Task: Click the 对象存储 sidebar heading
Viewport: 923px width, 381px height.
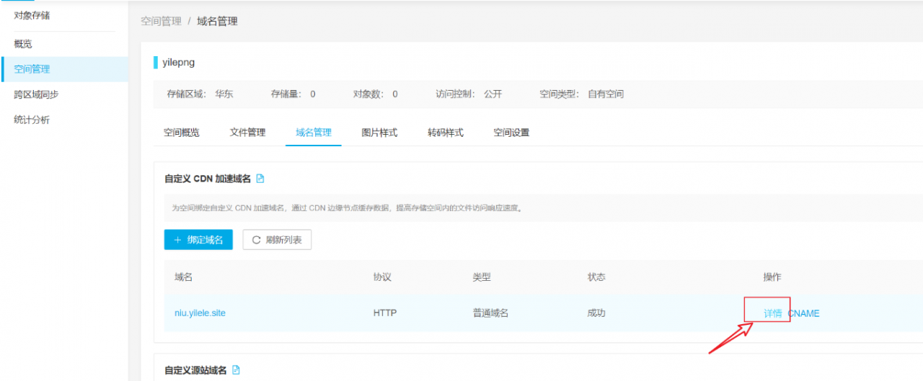Action: point(32,15)
